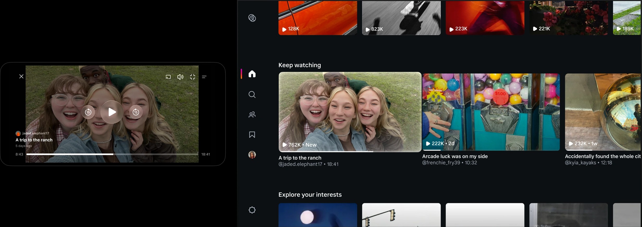Open the 223K views red reel

pos(485,17)
